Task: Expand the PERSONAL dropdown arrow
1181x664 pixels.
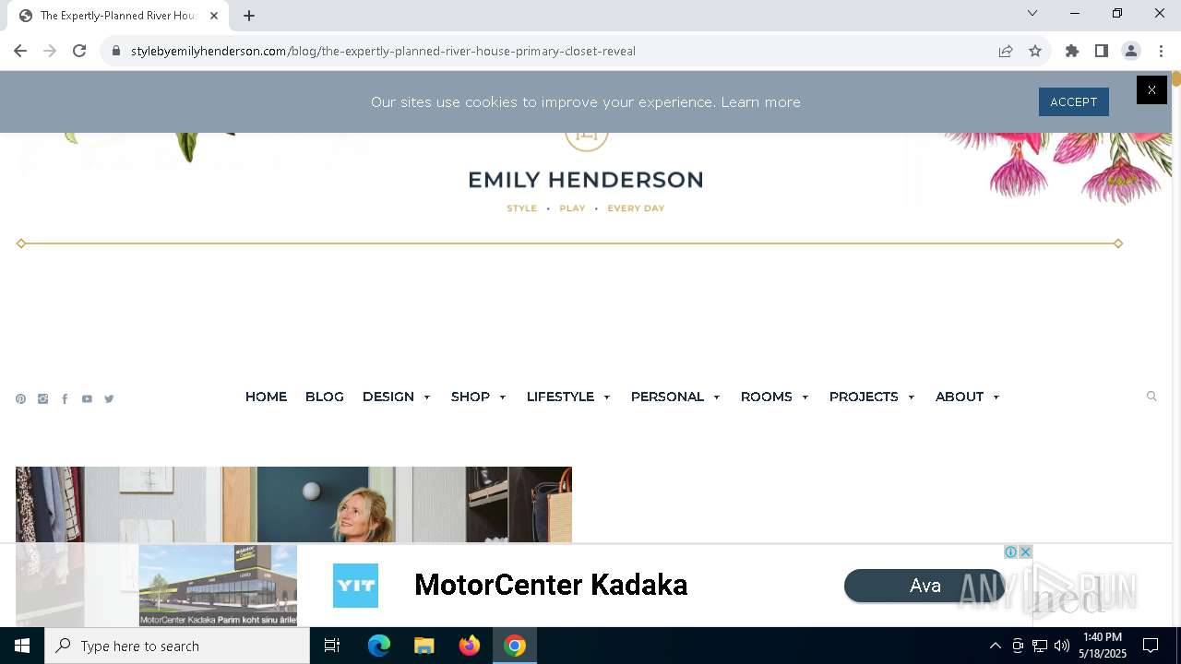Action: pyautogui.click(x=717, y=397)
